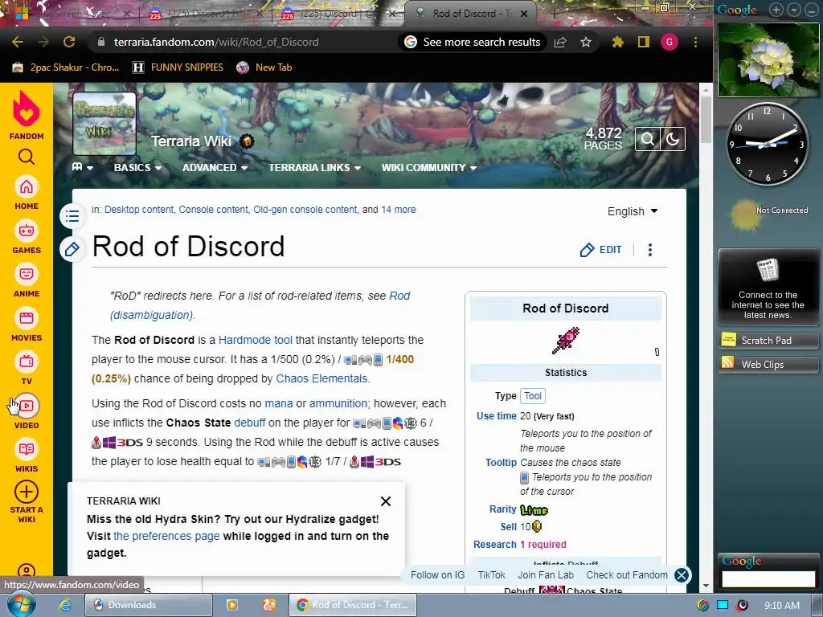Viewport: 823px width, 617px height.
Task: Open the TV section icon
Action: click(x=27, y=362)
